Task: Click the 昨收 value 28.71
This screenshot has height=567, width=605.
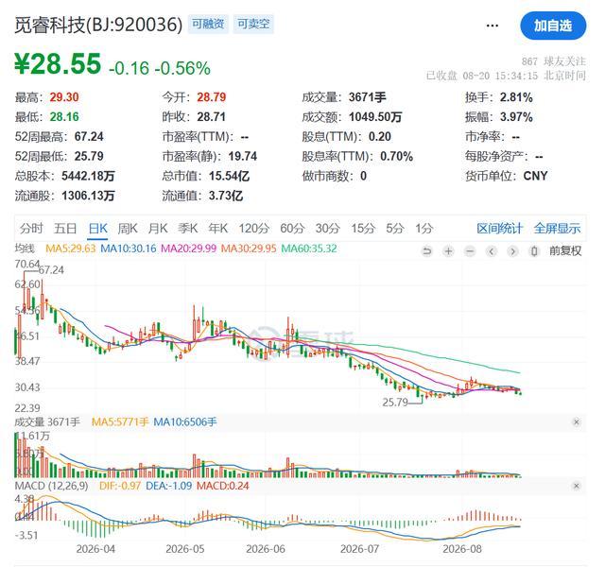Action: click(212, 117)
